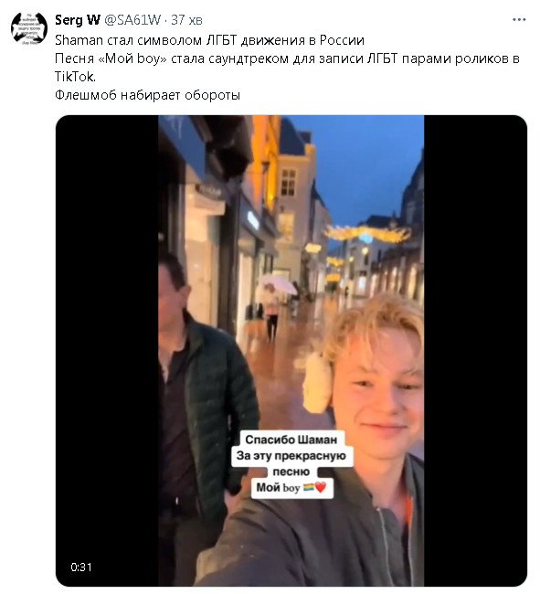Click the tweet line starting with Shaman
Image resolution: width=540 pixels, height=594 pixels.
coord(209,40)
